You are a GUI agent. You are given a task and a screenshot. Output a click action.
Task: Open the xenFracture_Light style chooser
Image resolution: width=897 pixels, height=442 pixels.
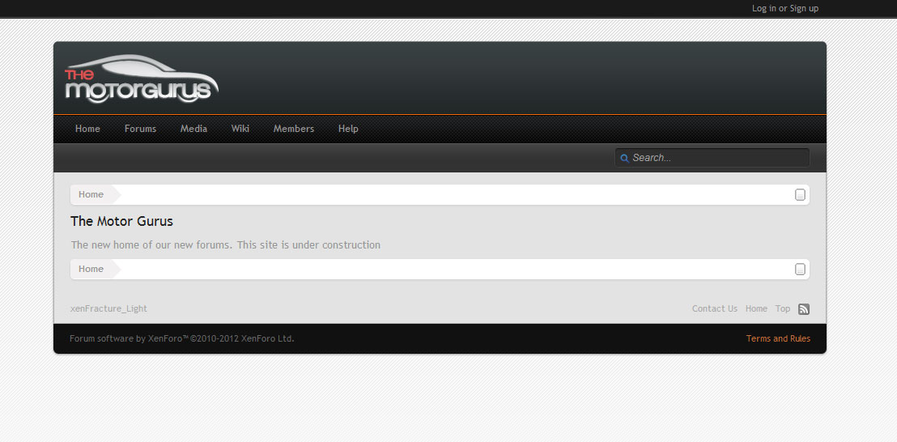point(108,308)
